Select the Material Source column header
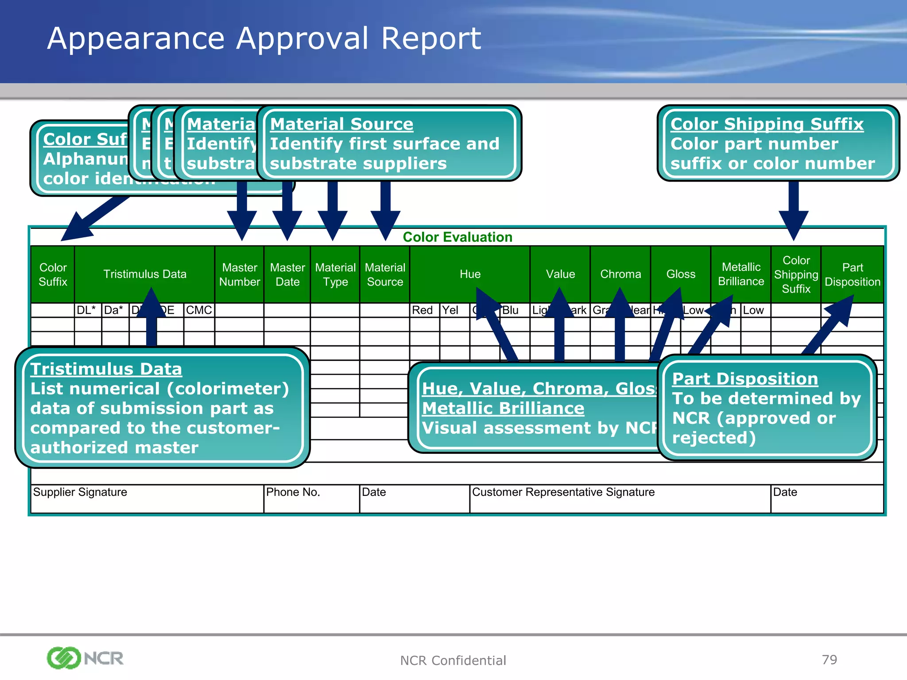Viewport: 907px width, 680px height. point(385,274)
